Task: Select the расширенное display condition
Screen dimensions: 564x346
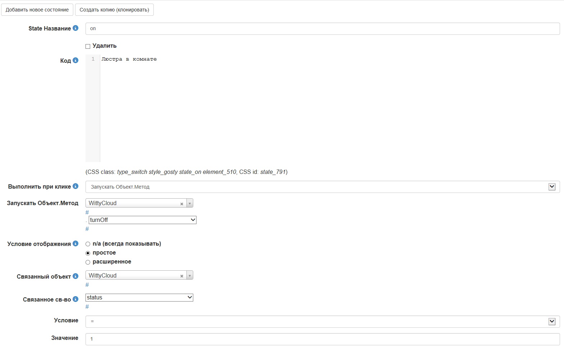Action: click(x=88, y=262)
